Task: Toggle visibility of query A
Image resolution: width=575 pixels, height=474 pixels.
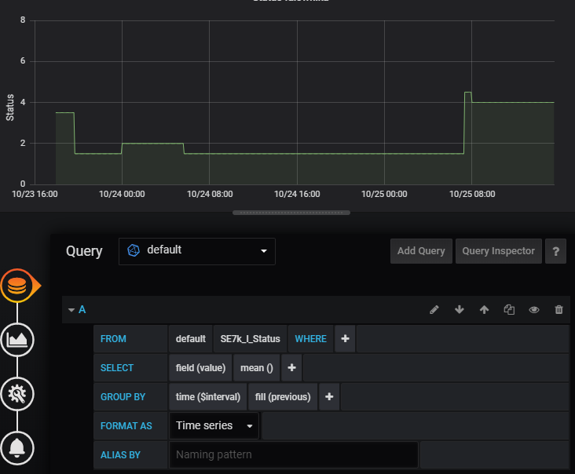Action: click(x=534, y=310)
